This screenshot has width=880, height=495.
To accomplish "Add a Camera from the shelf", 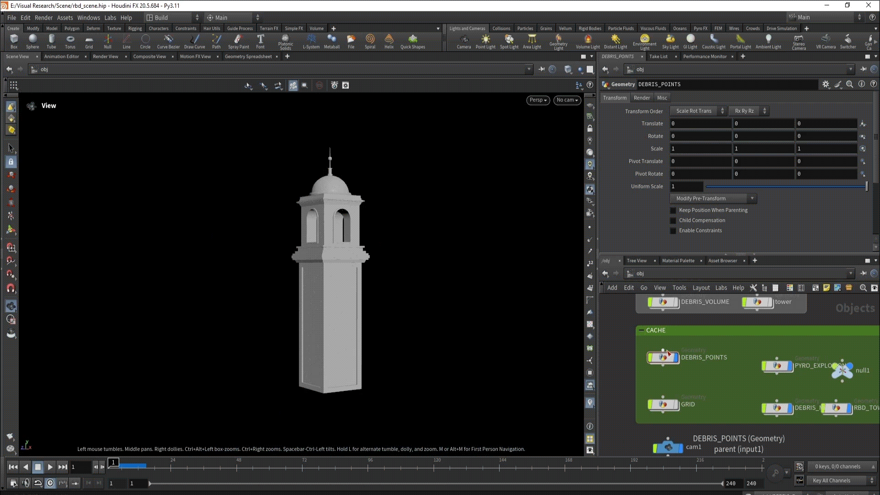I will coord(463,41).
